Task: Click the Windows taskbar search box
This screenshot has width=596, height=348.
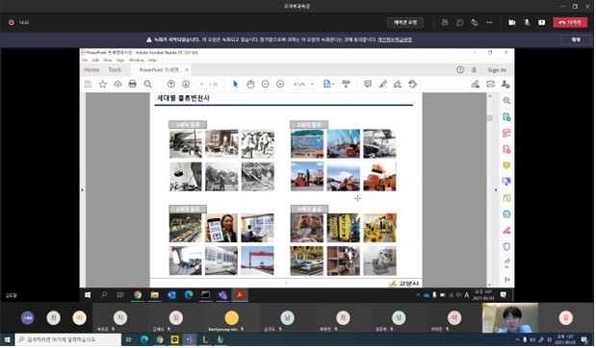Action: pos(68,339)
